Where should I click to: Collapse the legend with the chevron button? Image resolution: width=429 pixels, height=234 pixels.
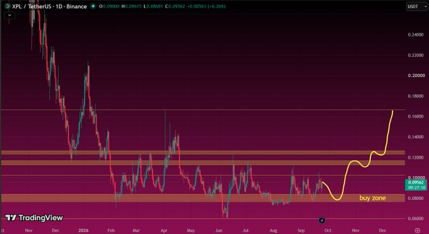9,15
